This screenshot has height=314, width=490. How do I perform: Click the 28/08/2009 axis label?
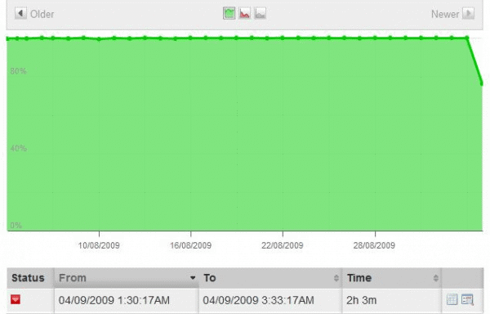point(374,245)
